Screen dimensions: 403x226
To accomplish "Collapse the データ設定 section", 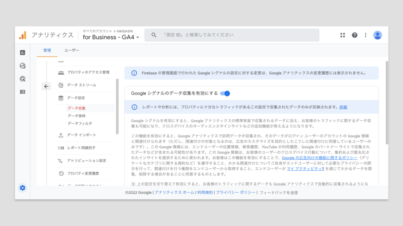I will (x=76, y=98).
